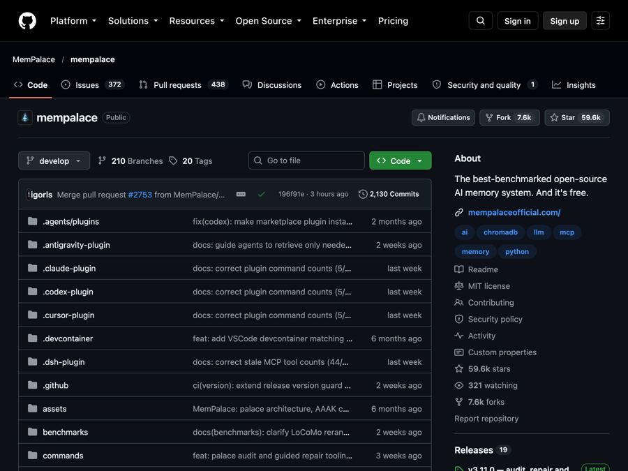Click the Sign in button
Image resolution: width=628 pixels, height=471 pixels.
[518, 21]
